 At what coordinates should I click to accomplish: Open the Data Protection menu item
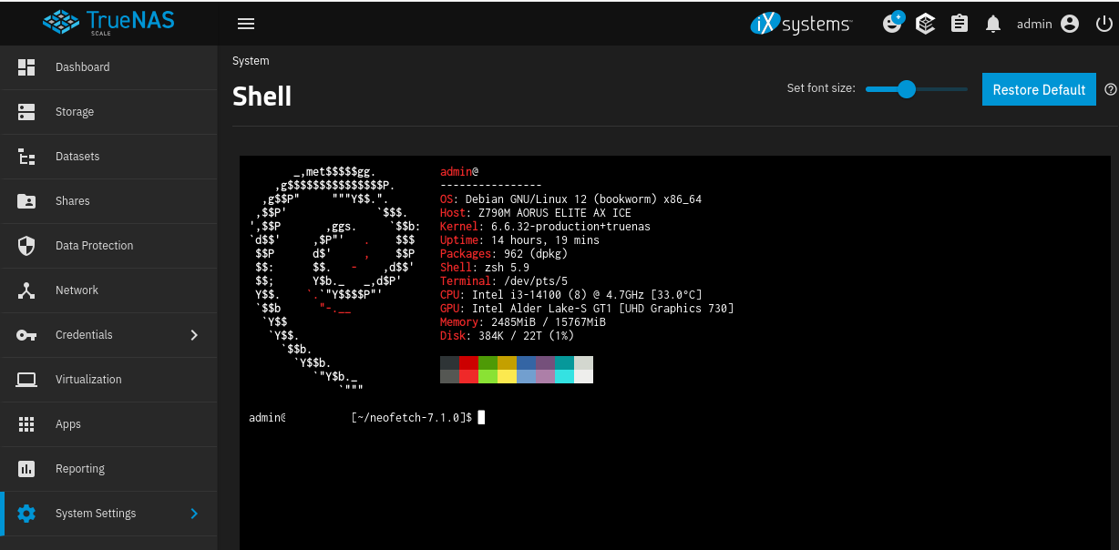click(109, 245)
